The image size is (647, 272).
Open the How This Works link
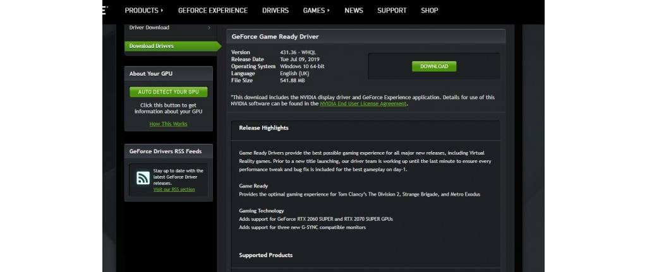coord(168,124)
